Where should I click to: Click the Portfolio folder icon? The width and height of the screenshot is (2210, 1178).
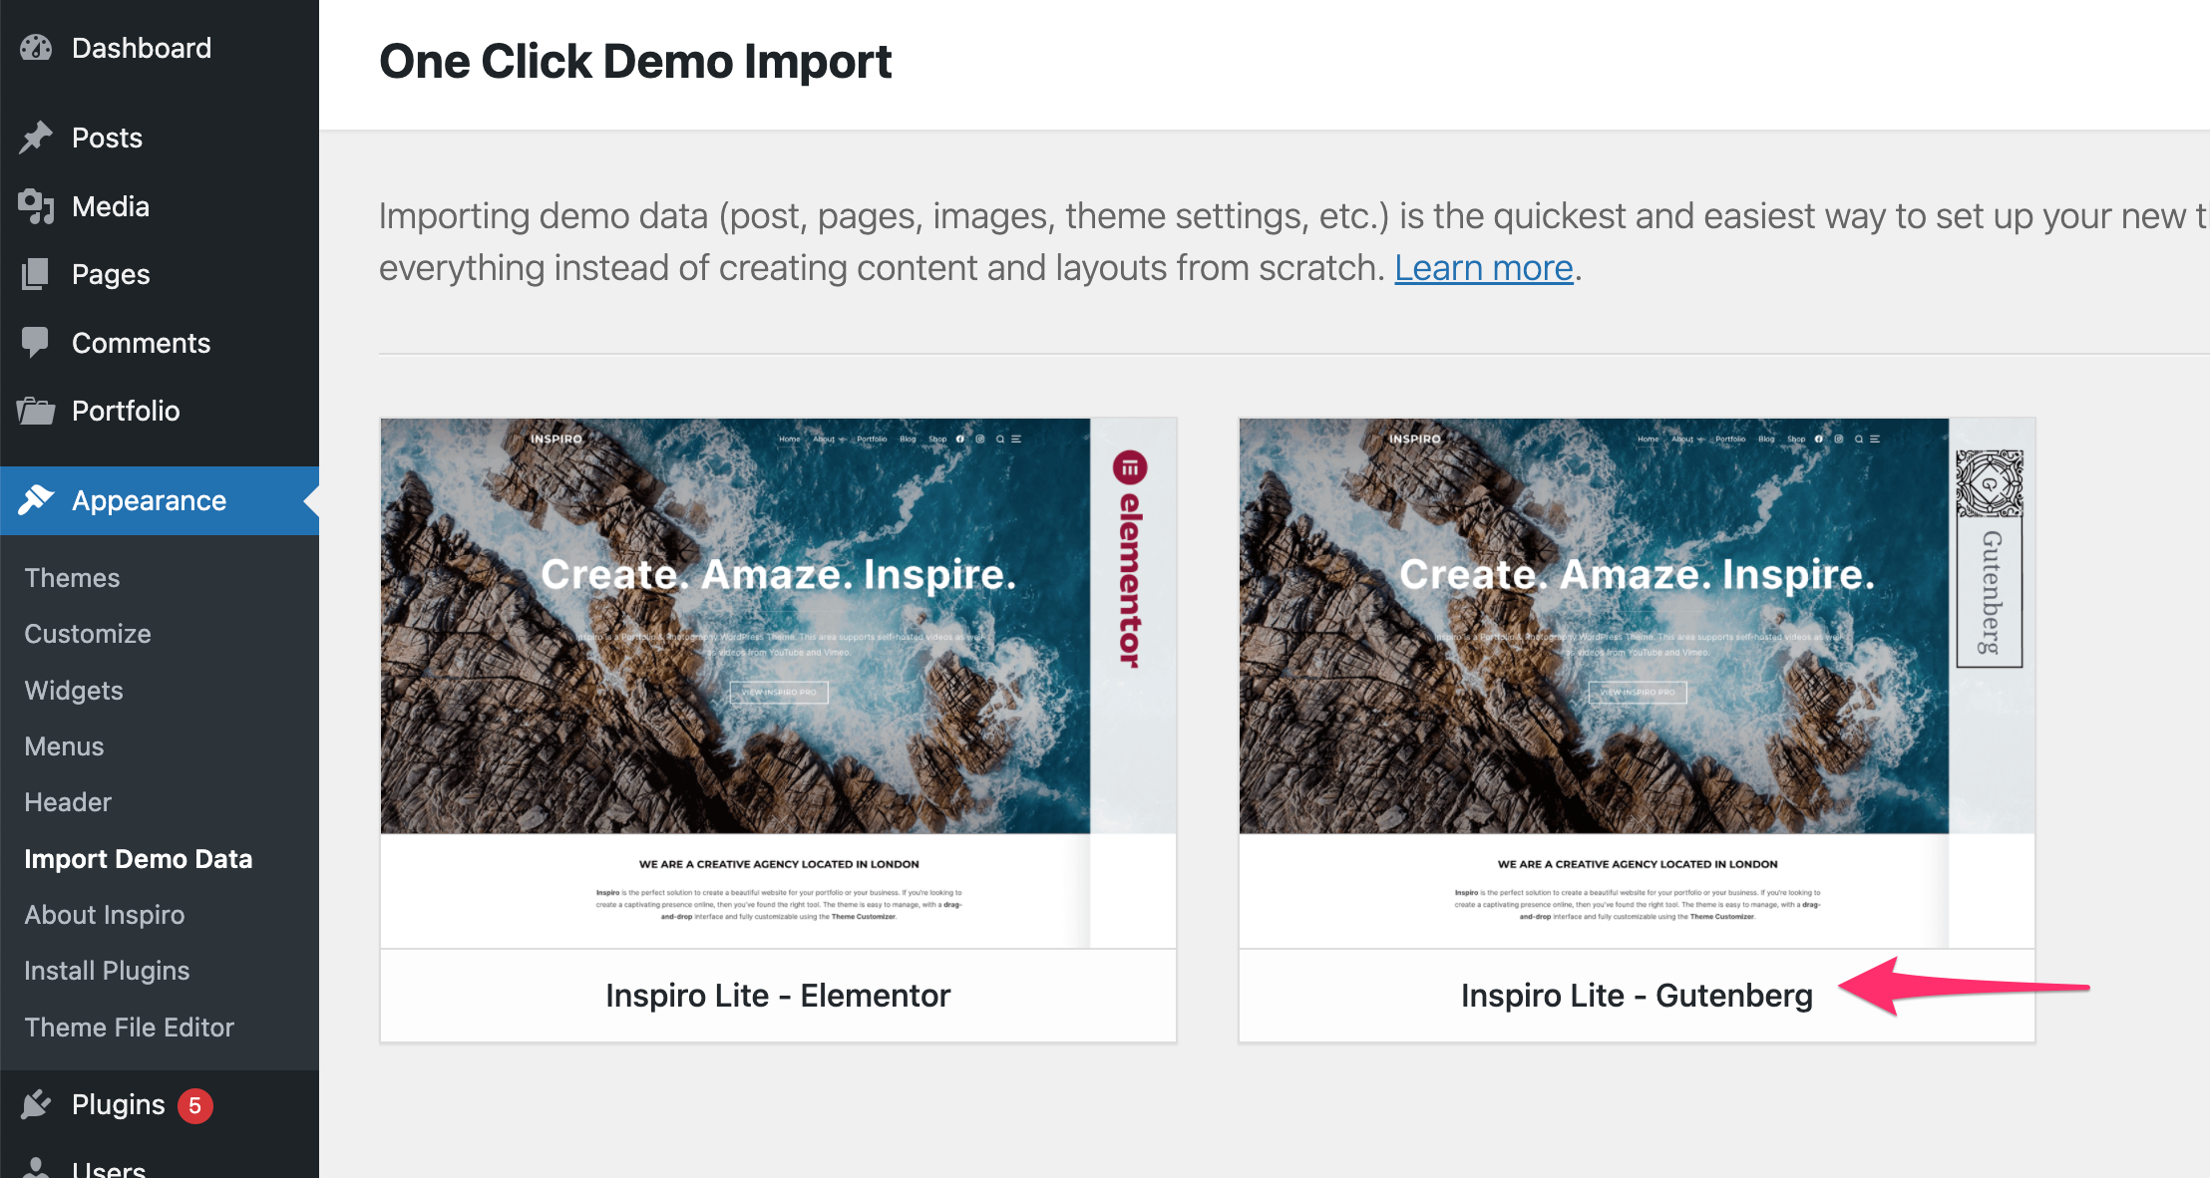[36, 411]
